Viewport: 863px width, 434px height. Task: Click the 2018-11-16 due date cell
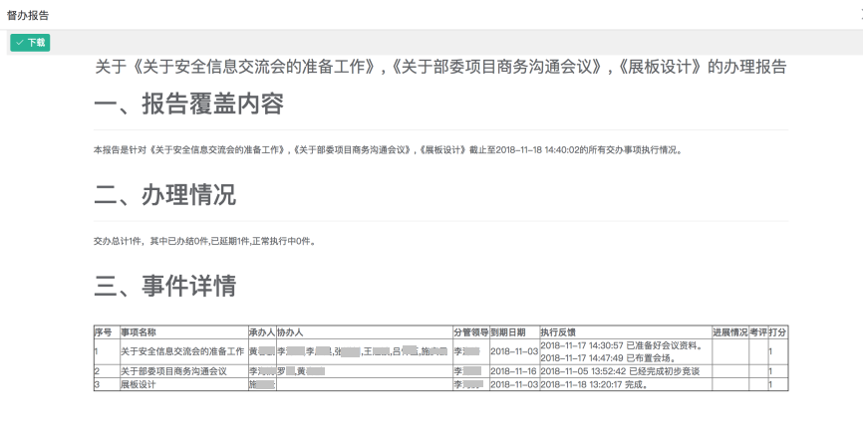click(513, 370)
